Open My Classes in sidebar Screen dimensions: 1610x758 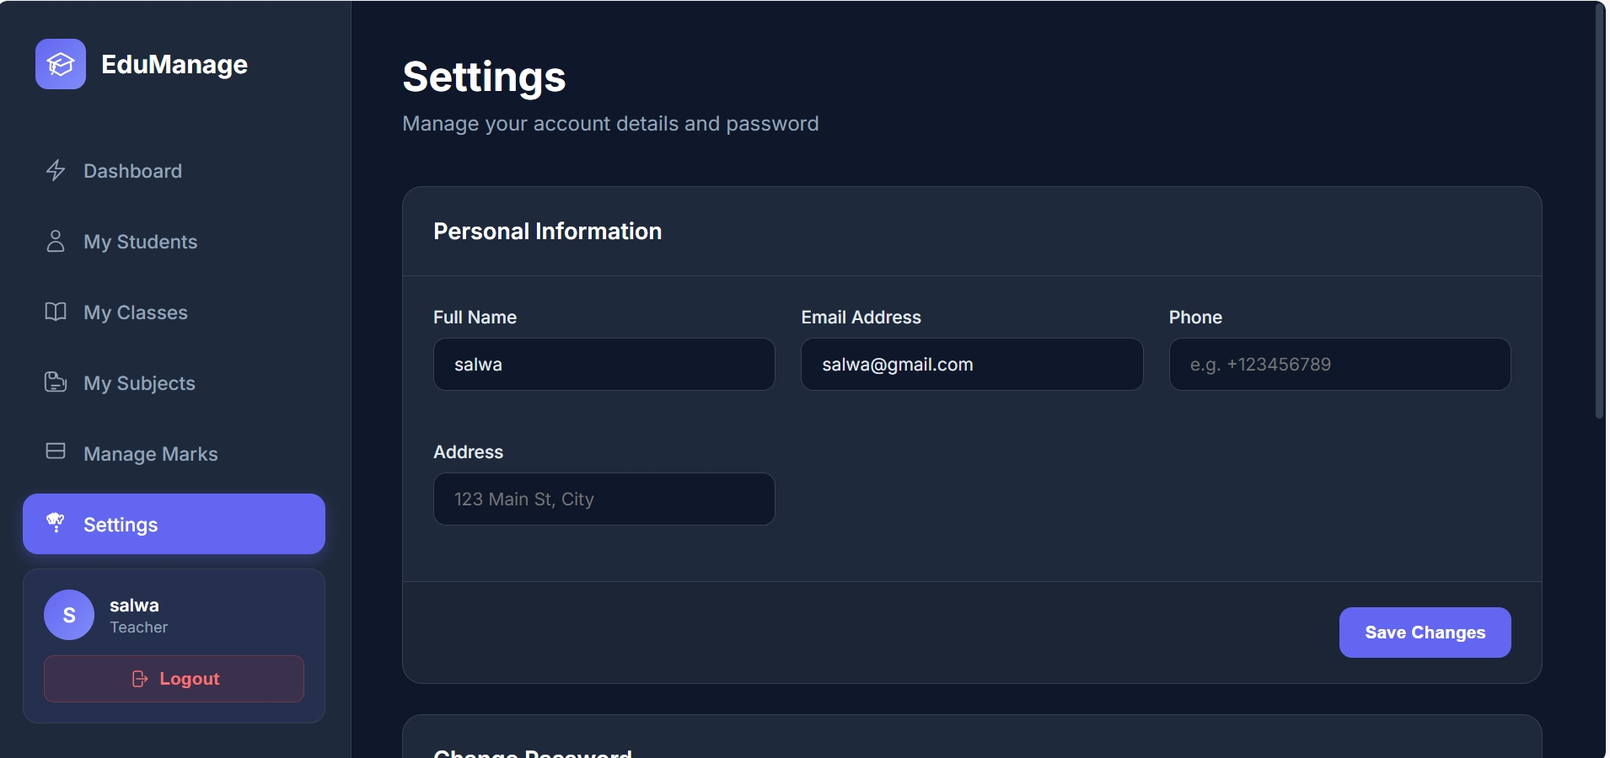click(136, 312)
